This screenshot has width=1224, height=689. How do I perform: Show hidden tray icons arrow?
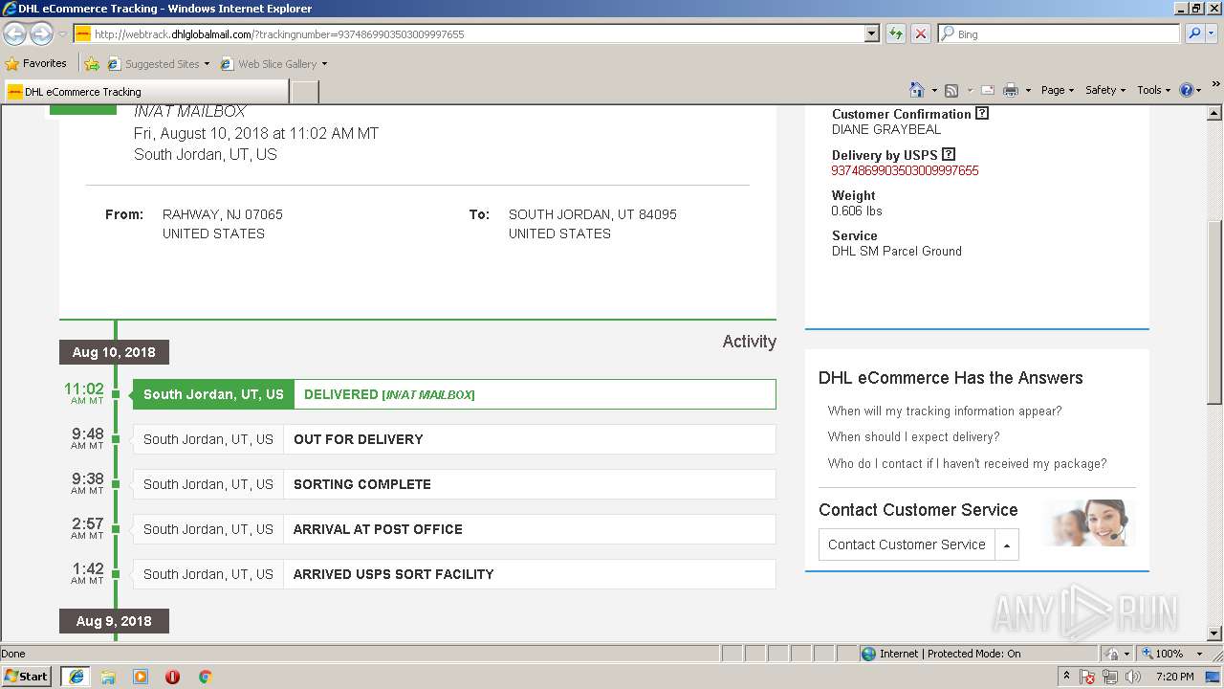click(1066, 677)
